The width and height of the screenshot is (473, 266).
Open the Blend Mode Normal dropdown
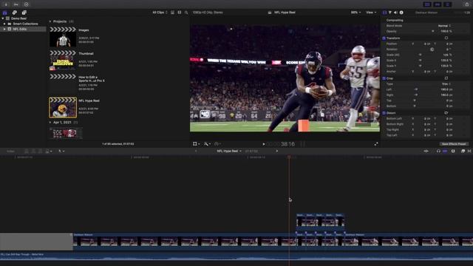click(444, 26)
